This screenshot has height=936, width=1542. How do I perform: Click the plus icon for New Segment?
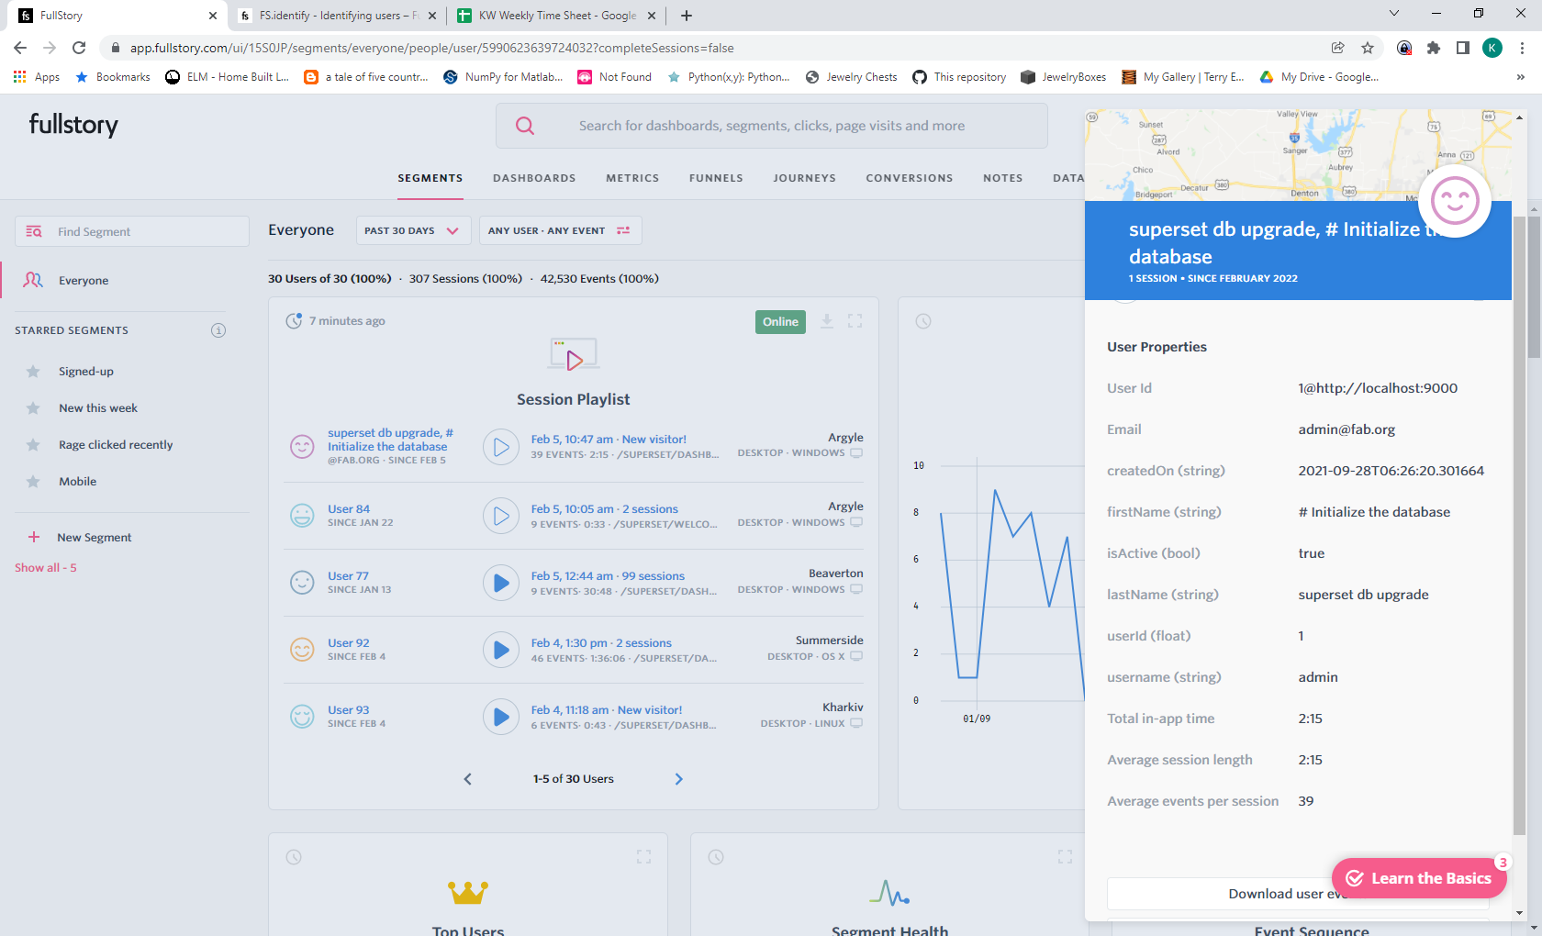point(34,537)
